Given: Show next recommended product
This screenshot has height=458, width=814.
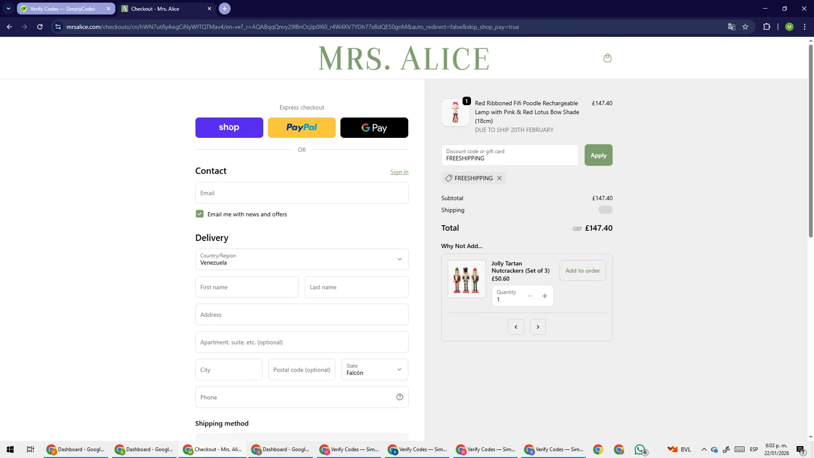Looking at the screenshot, I should tap(538, 327).
